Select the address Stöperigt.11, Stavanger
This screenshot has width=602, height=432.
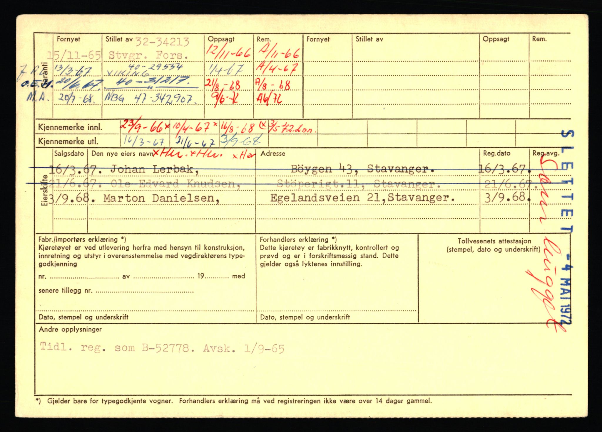pos(359,184)
